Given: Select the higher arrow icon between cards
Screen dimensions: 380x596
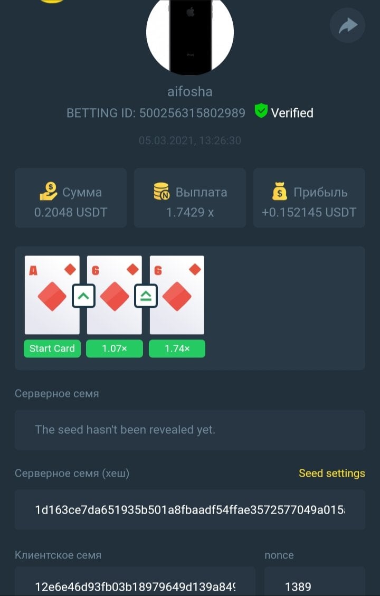Looking at the screenshot, I should [83, 296].
